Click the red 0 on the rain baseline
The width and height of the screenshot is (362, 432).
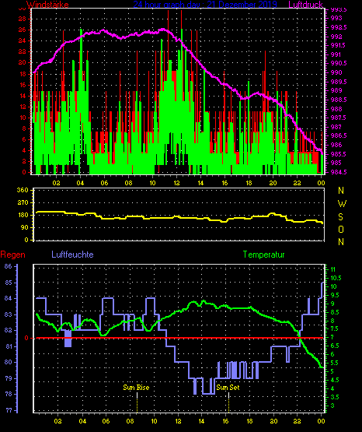pos(26,338)
